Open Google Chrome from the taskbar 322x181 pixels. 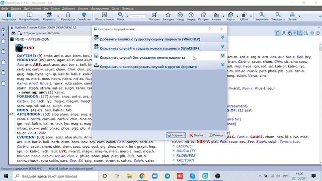142,176
